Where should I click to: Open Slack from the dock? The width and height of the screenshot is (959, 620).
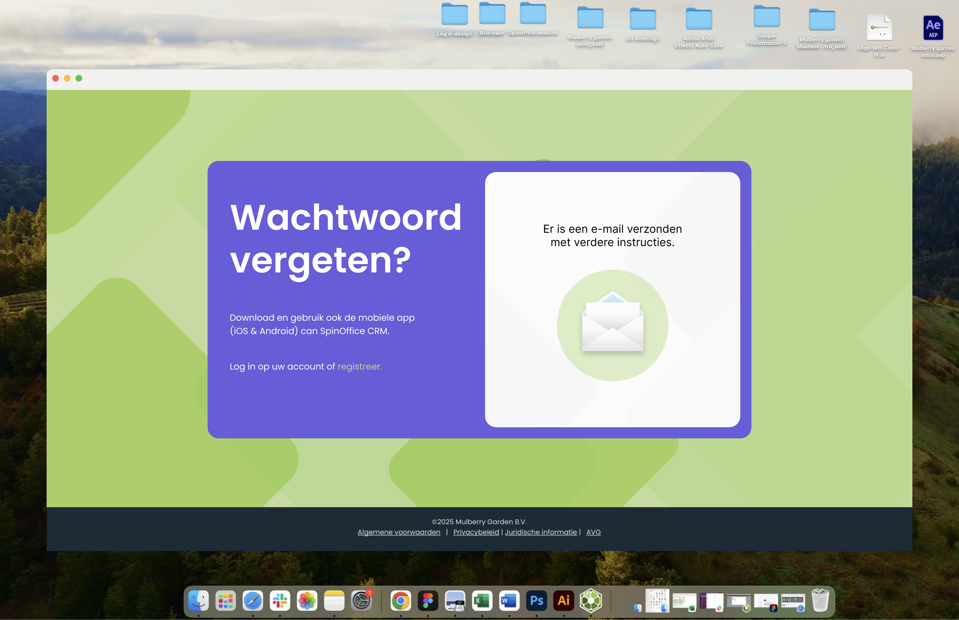click(280, 601)
